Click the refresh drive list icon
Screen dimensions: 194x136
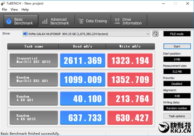(156, 34)
